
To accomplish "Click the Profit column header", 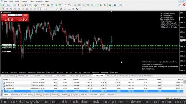I will click(180, 79).
